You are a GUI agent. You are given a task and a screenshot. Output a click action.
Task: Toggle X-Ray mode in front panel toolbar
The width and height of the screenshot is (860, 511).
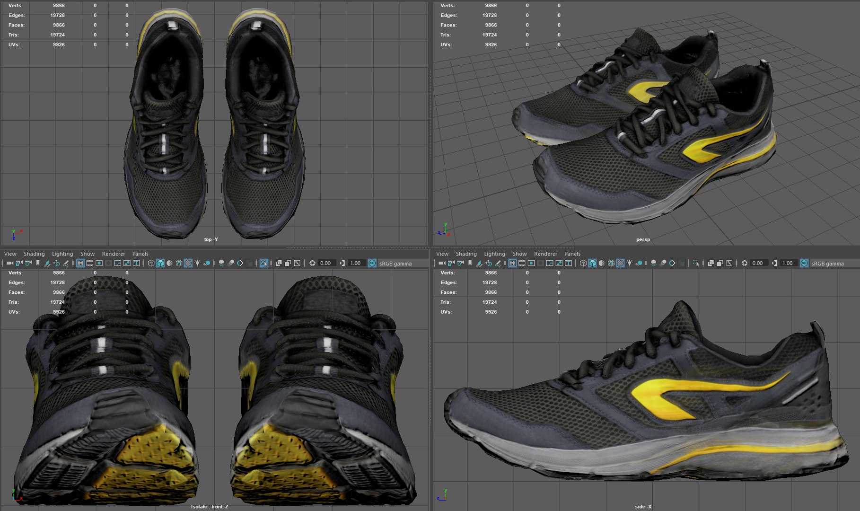click(x=278, y=263)
